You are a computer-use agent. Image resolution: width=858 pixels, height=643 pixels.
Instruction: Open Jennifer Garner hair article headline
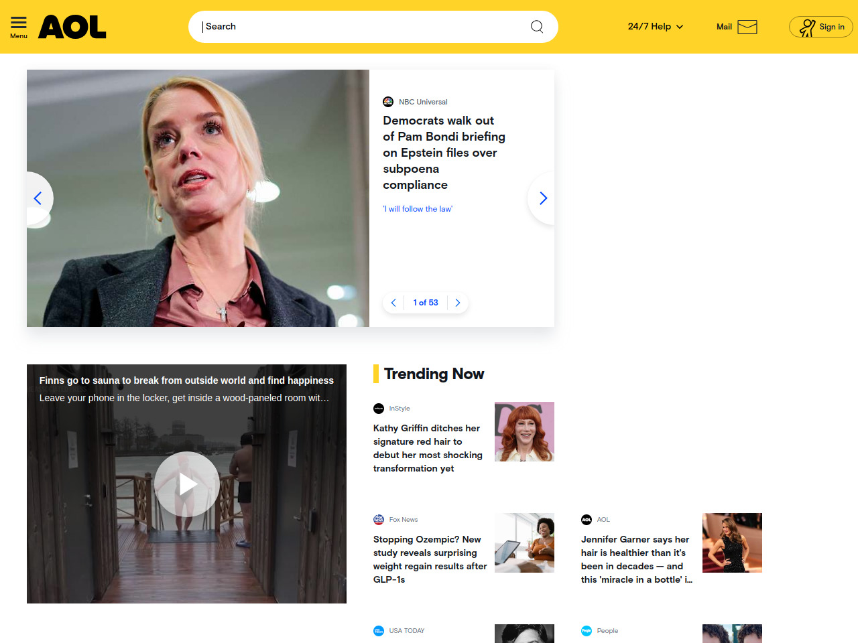pos(635,559)
